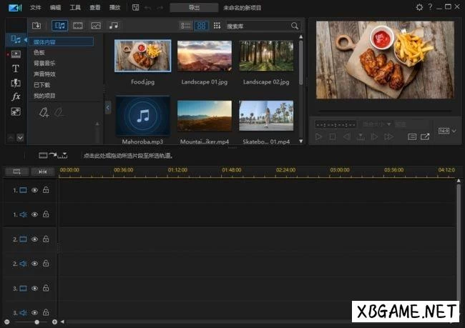Open the Title room (T icon)

click(x=15, y=69)
